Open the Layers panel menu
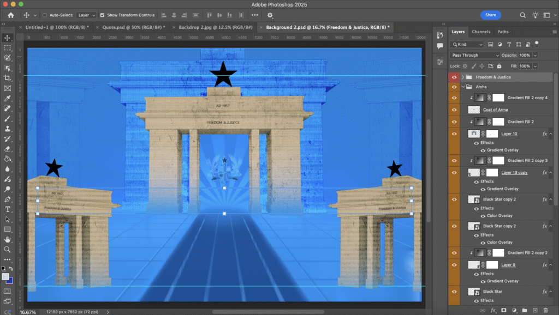The width and height of the screenshot is (559, 315). click(555, 32)
